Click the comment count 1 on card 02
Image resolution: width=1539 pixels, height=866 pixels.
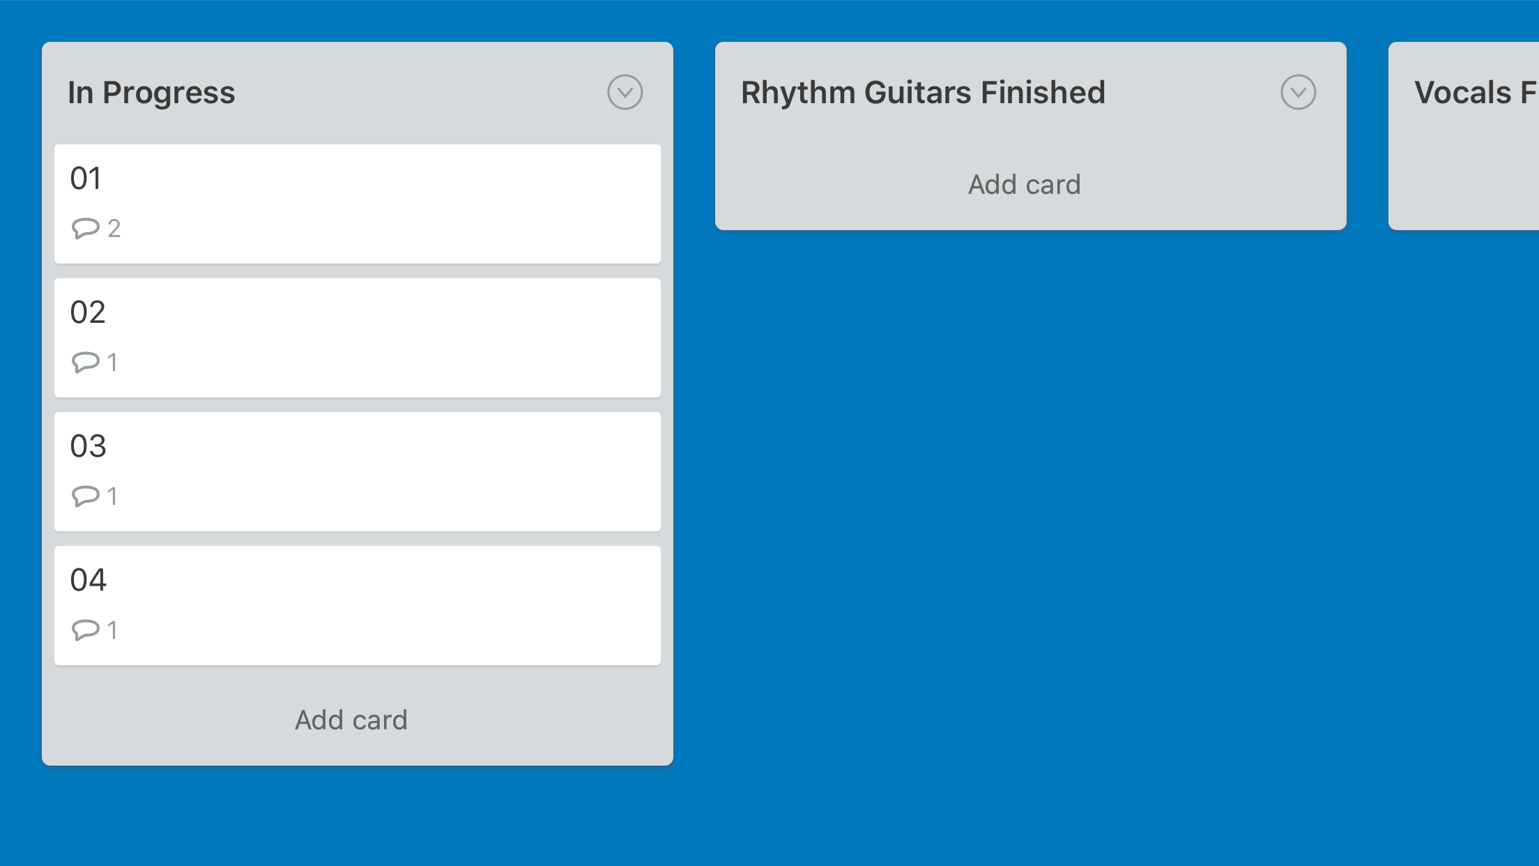pyautogui.click(x=112, y=363)
